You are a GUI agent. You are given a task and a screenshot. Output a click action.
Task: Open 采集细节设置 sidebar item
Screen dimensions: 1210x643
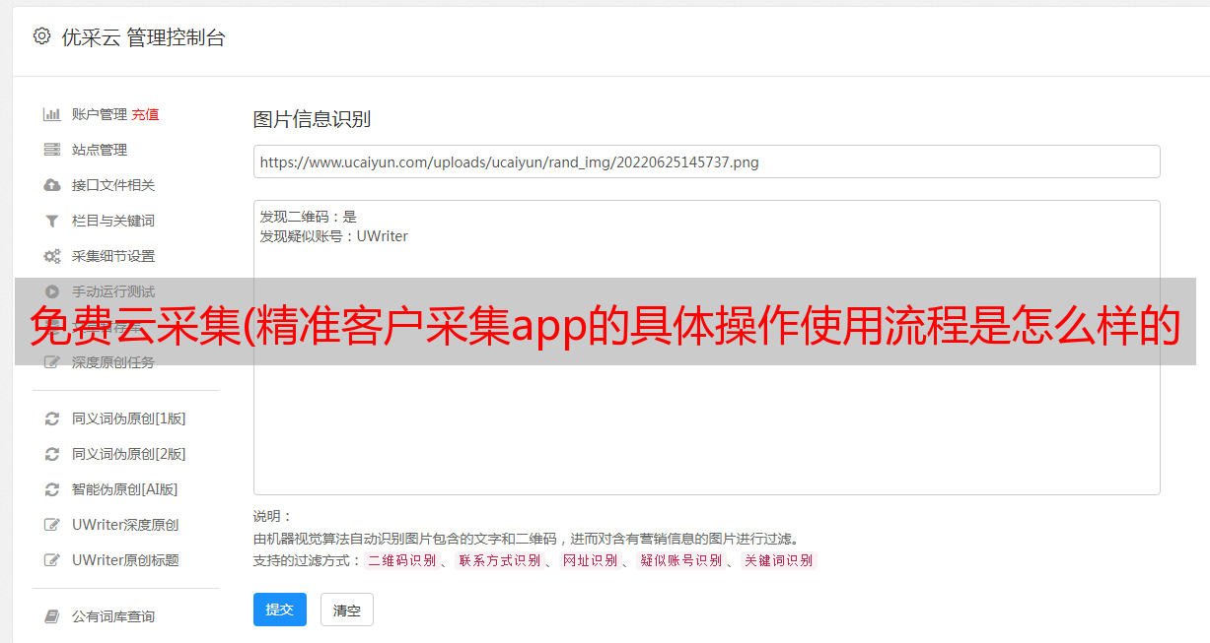113,256
